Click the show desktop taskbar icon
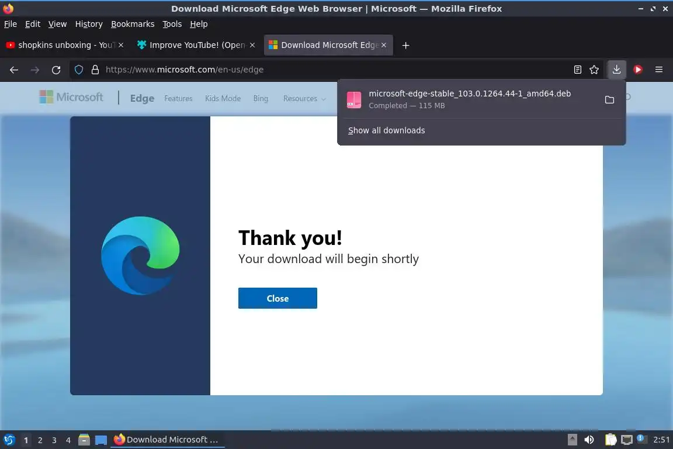673x449 pixels. pos(101,440)
